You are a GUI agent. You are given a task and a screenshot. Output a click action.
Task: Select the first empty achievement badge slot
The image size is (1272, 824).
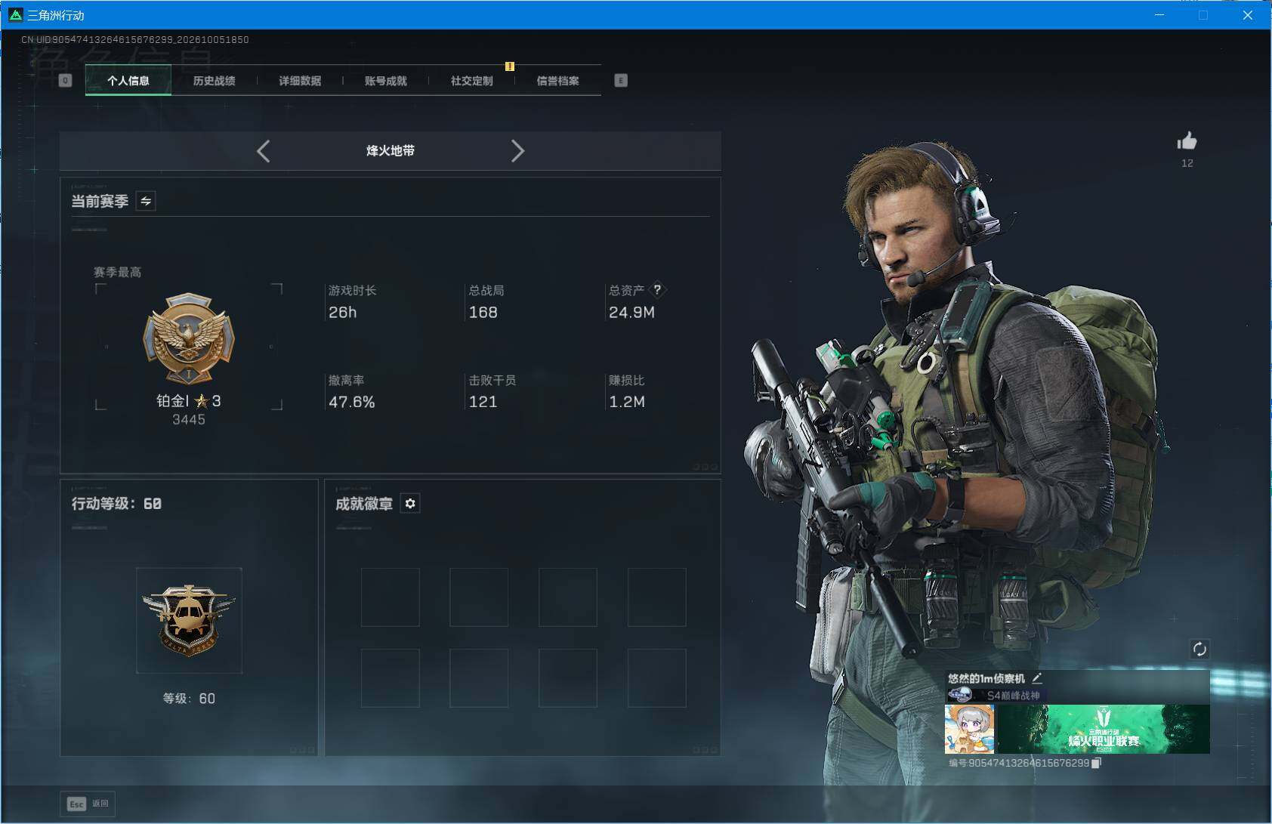coord(390,597)
